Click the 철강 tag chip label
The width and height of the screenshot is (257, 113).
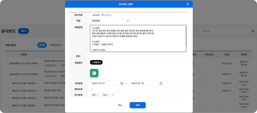(x=105, y=95)
